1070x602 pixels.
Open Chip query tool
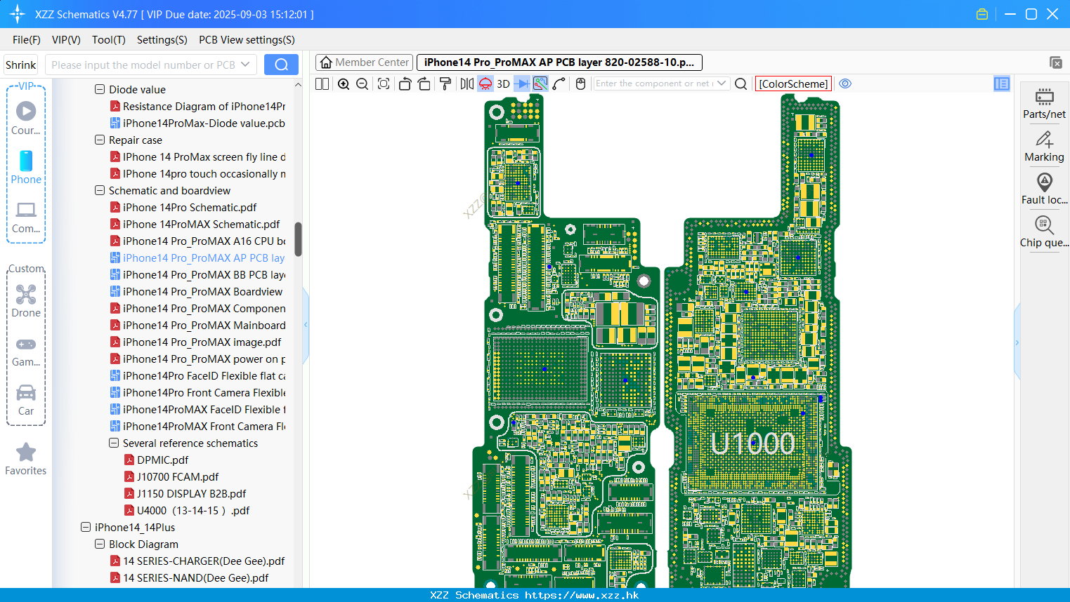pos(1044,232)
